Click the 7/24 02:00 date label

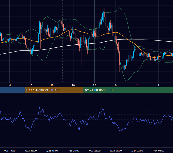pos(137,150)
